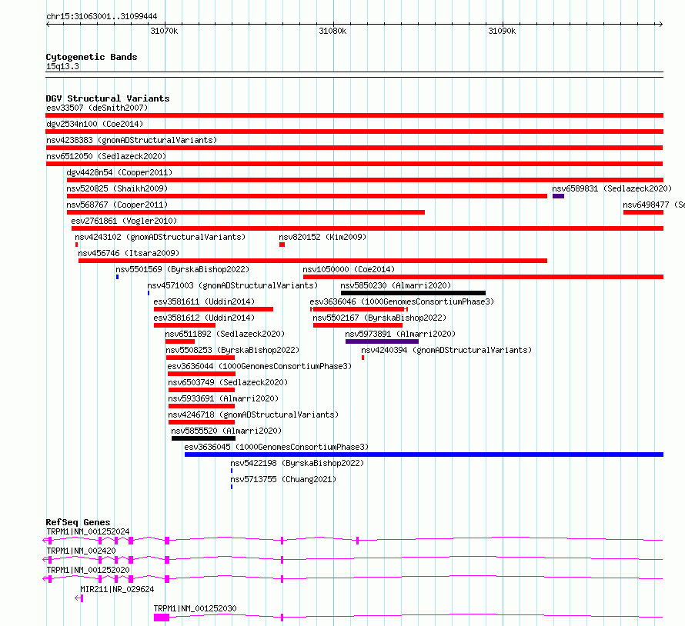Click the nsv6511892 (Sedlazeck2020) red bar

[x=180, y=341]
